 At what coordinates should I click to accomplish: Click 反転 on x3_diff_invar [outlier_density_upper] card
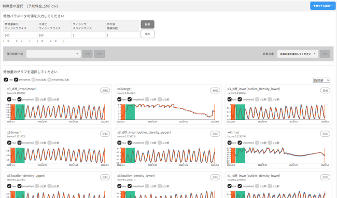215,134
